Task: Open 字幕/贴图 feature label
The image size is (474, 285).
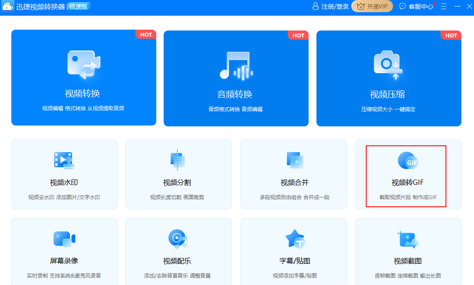Action: pos(295,261)
